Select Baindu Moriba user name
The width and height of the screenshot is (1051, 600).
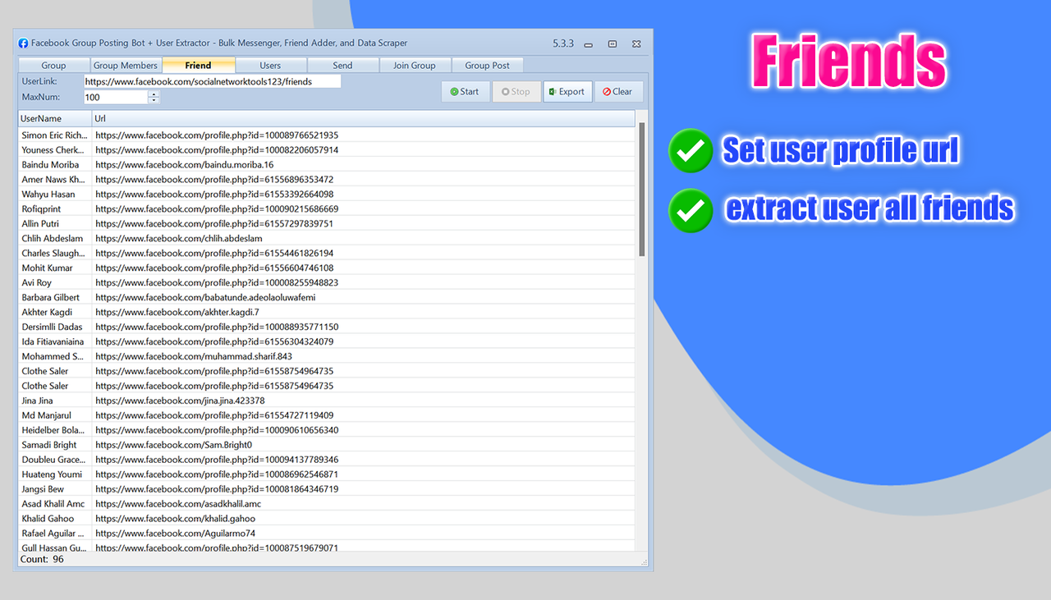(x=50, y=165)
